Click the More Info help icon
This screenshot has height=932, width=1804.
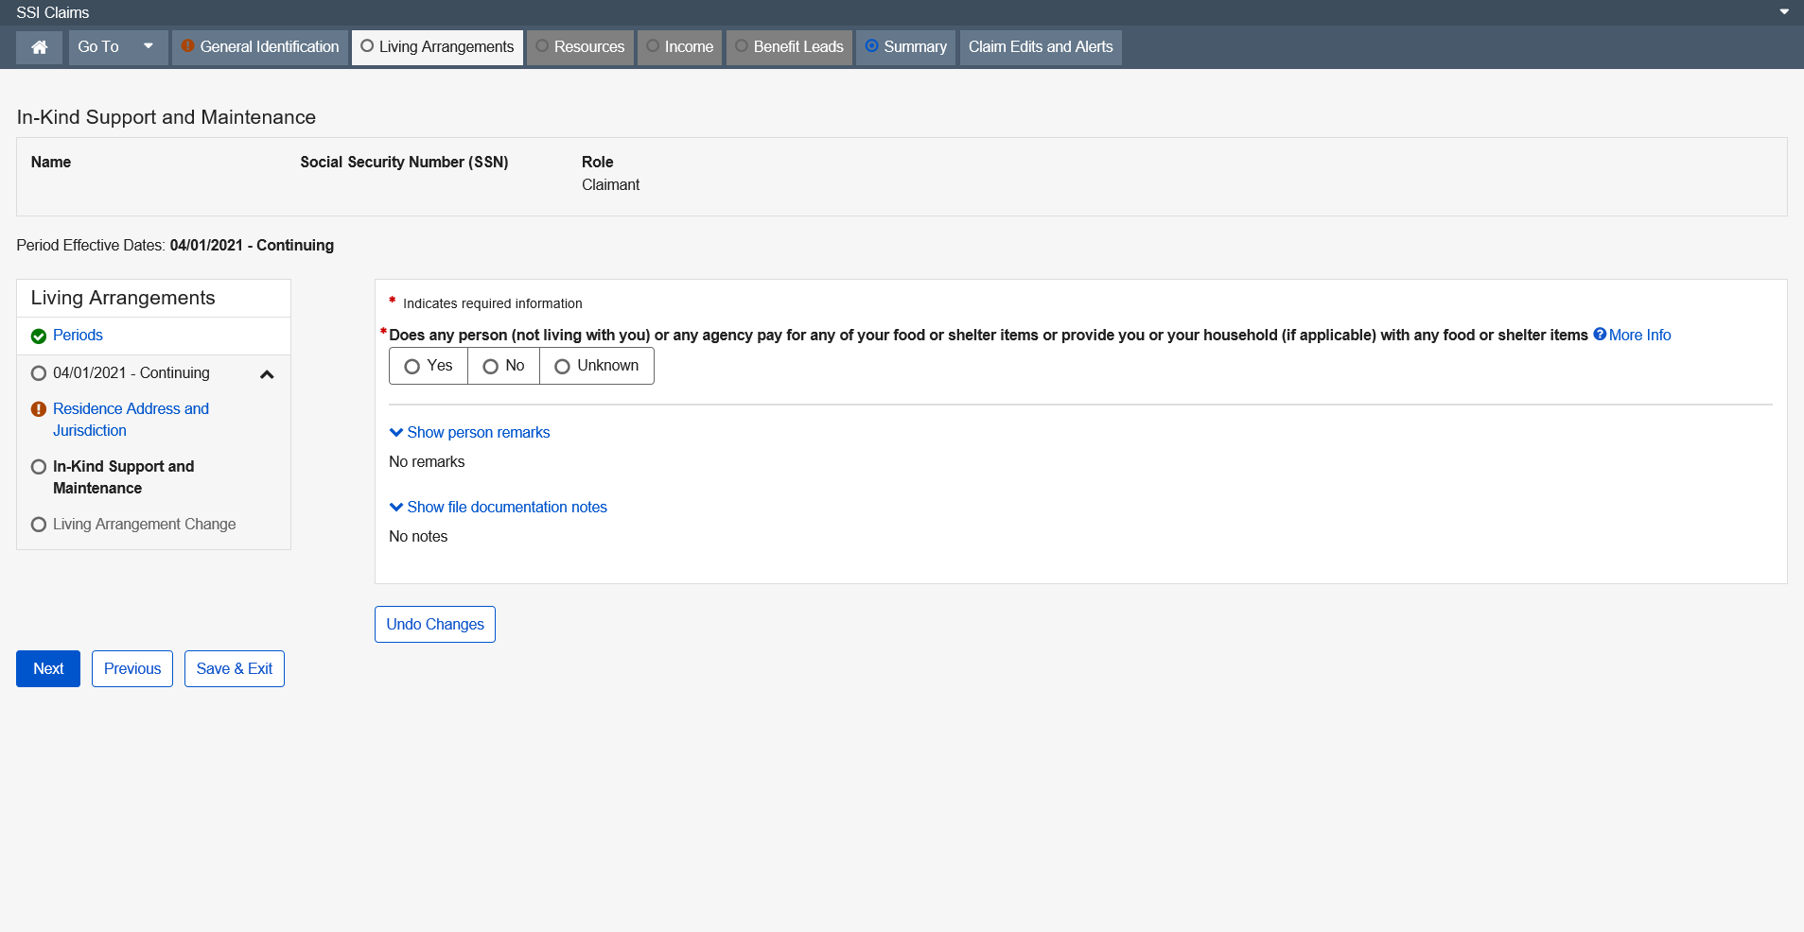click(x=1600, y=335)
